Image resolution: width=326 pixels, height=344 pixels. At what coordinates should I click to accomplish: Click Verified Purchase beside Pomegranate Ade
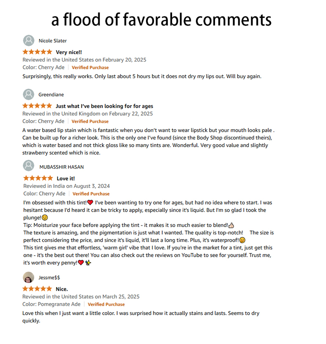pos(106,304)
